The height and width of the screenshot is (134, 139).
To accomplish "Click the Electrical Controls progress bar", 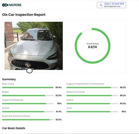I will (92, 96).
